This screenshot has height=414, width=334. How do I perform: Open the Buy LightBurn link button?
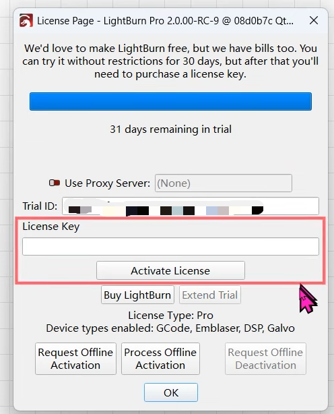[x=137, y=295]
